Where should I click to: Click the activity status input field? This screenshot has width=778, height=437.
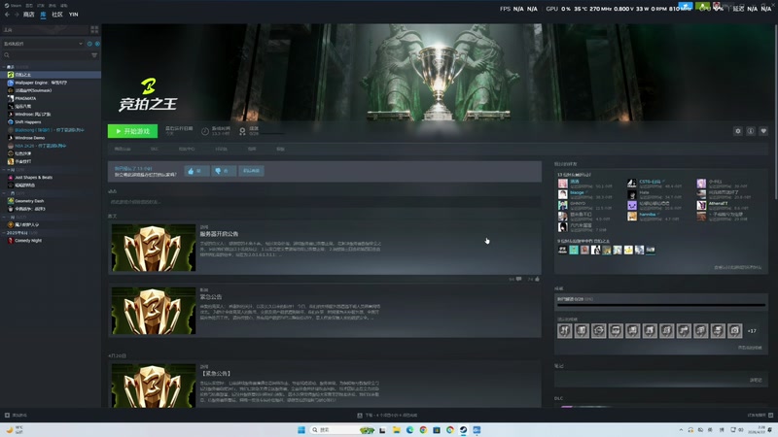point(325,202)
